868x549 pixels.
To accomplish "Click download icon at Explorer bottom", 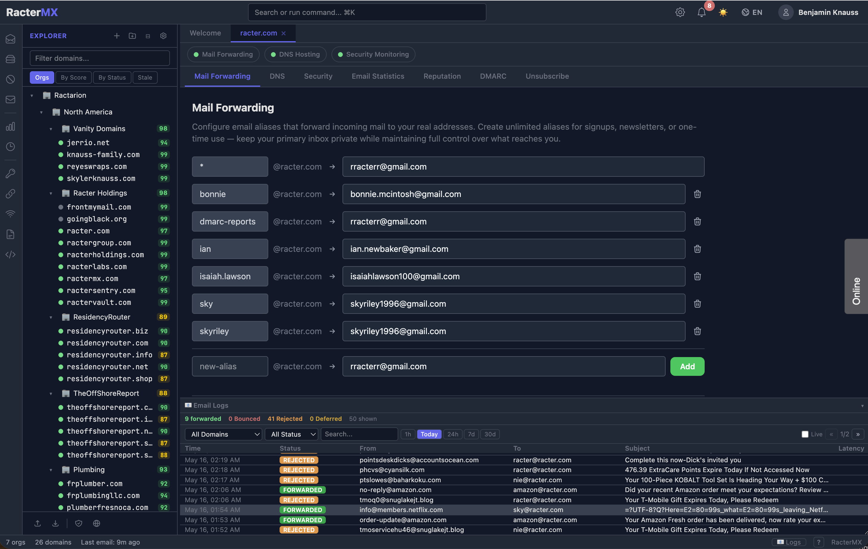I will coord(55,523).
